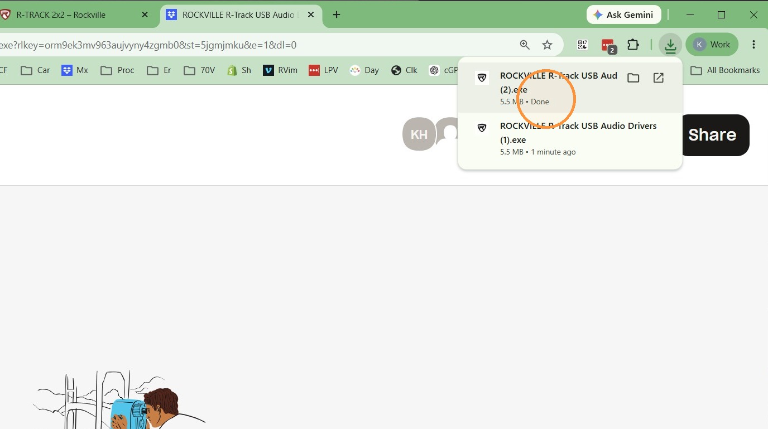Expand the 70V bookmarks folder
This screenshot has width=768, height=429.
(199, 70)
